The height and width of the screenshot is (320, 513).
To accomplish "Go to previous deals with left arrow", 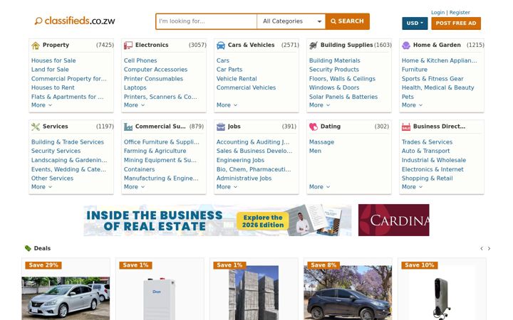I will click(x=482, y=248).
